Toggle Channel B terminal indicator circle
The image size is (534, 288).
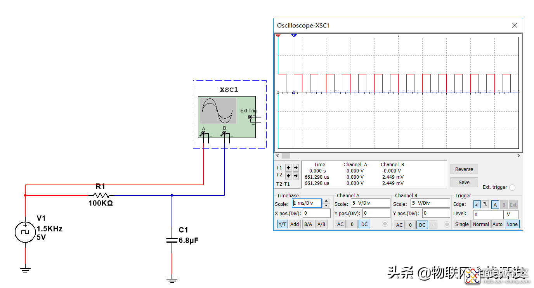447,224
